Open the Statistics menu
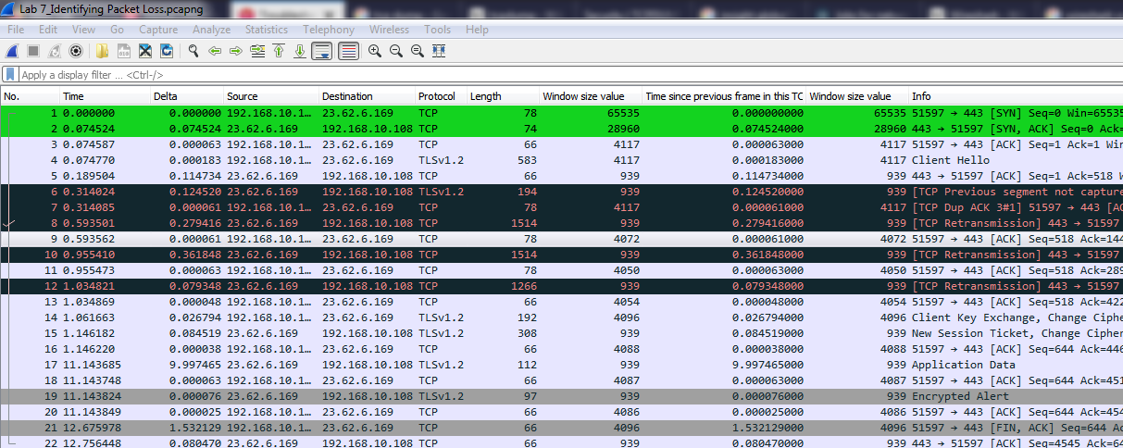 click(x=266, y=30)
